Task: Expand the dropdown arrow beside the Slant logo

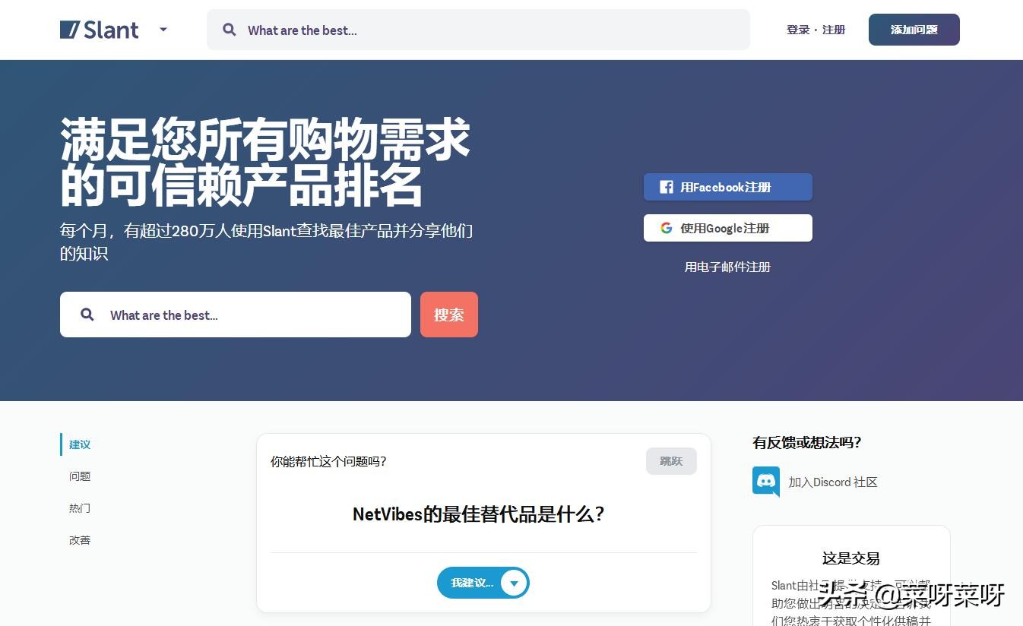Action: pyautogui.click(x=163, y=29)
